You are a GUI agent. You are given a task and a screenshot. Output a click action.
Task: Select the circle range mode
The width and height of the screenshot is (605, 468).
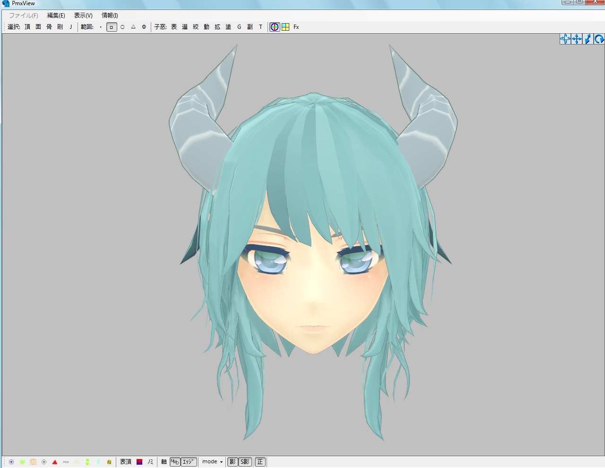(x=122, y=27)
